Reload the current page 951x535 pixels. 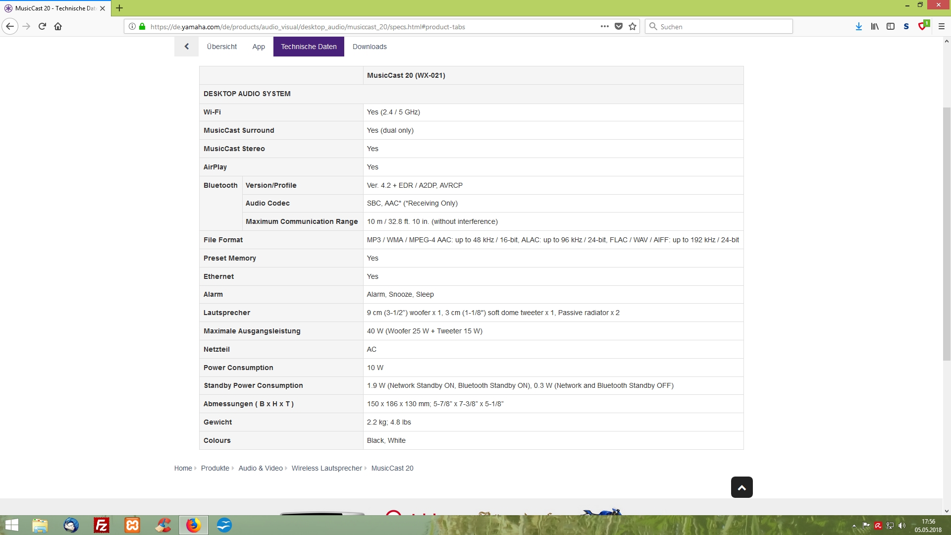(x=42, y=26)
